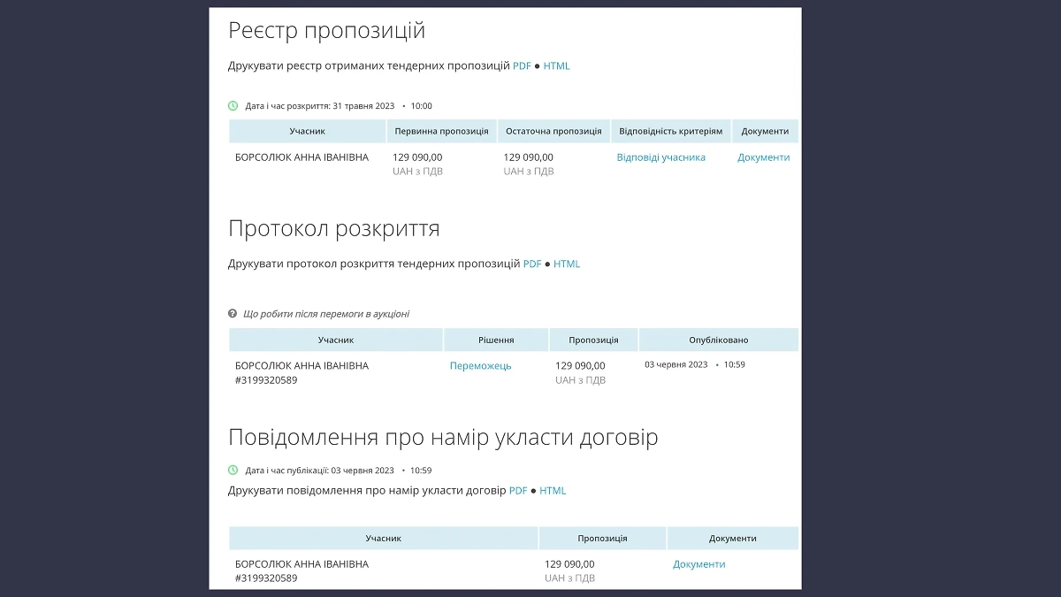
Task: Click the 'Переможець' winner decision link
Action: (x=483, y=364)
